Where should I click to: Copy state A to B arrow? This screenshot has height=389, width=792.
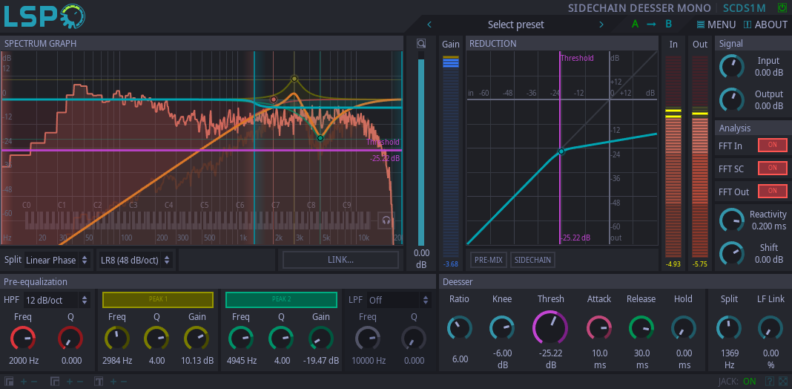click(x=652, y=24)
